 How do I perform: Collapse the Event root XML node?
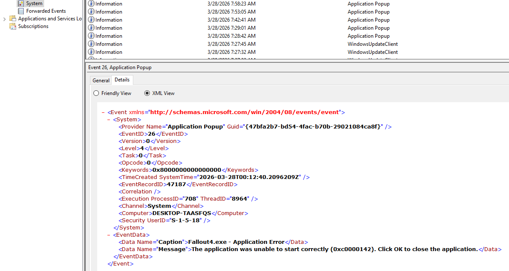[103, 112]
